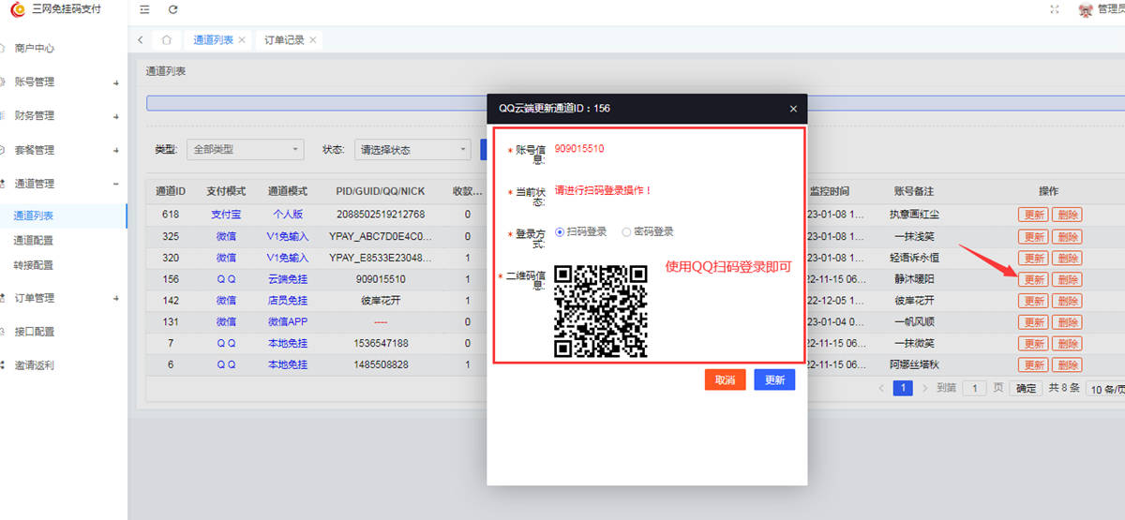
Task: Click 取消 button in dialog
Action: click(x=725, y=379)
